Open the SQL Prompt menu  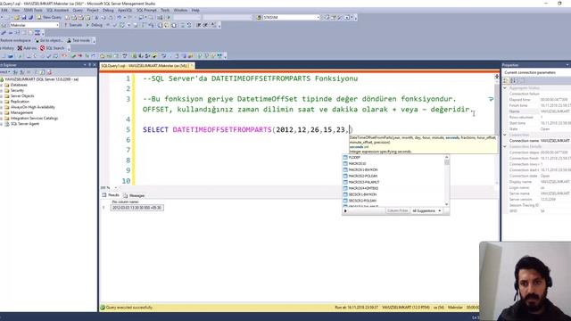[146, 10]
